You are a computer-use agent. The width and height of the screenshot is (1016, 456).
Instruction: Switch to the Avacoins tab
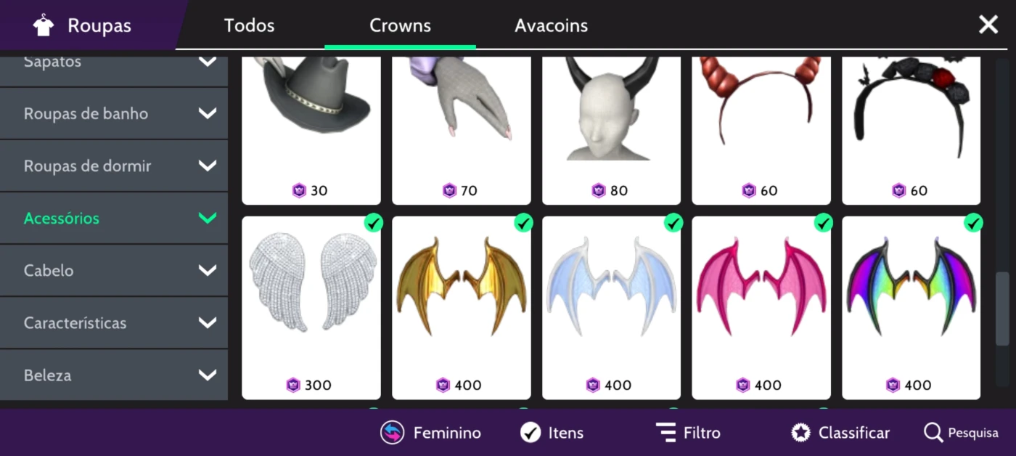coord(552,25)
